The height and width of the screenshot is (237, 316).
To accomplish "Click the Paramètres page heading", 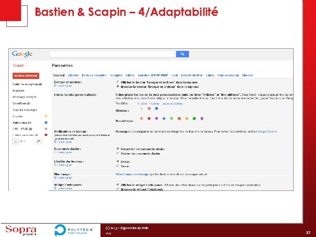I will (x=62, y=65).
